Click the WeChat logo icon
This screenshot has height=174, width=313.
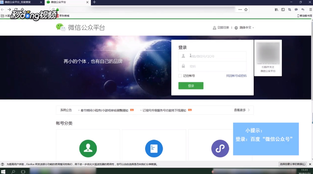61,27
